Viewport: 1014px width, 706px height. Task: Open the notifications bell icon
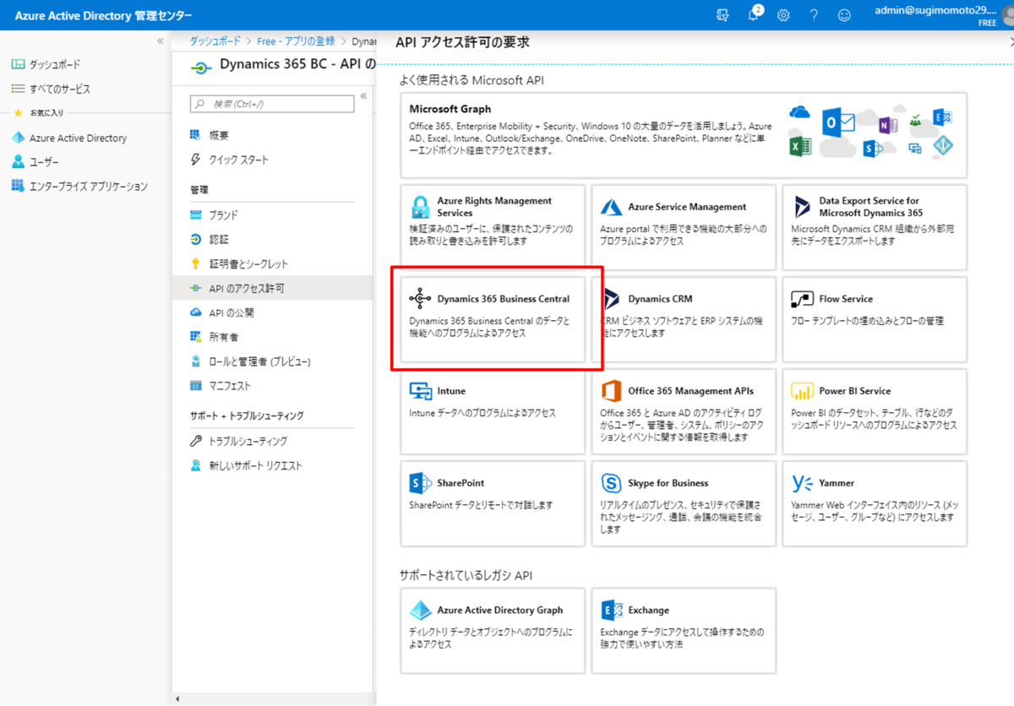click(754, 14)
